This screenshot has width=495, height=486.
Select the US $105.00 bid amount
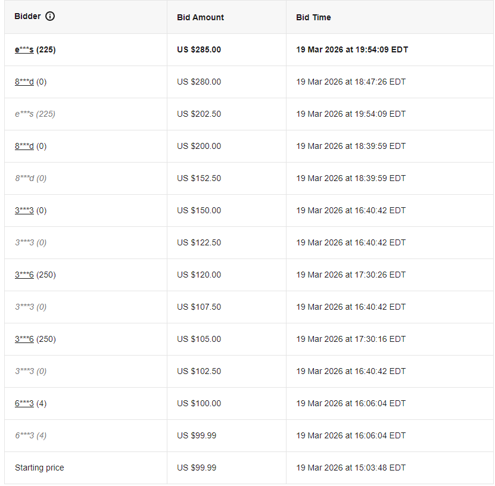click(199, 339)
